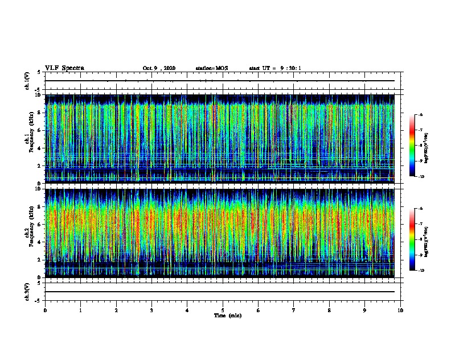This screenshot has height=348, width=451.
Task: Click the ch.2 "Frequency (kHz)" axis label
Action: click(x=31, y=226)
